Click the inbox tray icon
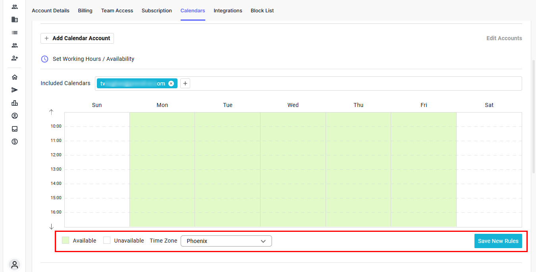The height and width of the screenshot is (272, 536). coord(15,129)
